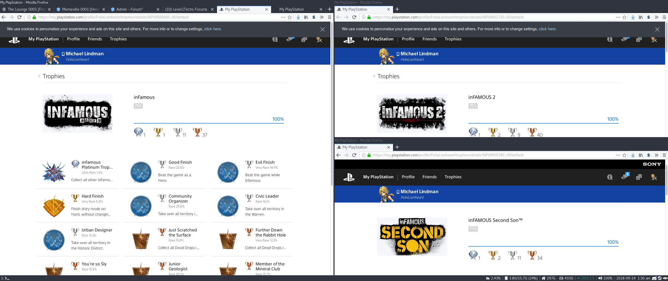Open hamburger menu in left Firefox window
Screen dimensions: 668x281
(330, 17)
